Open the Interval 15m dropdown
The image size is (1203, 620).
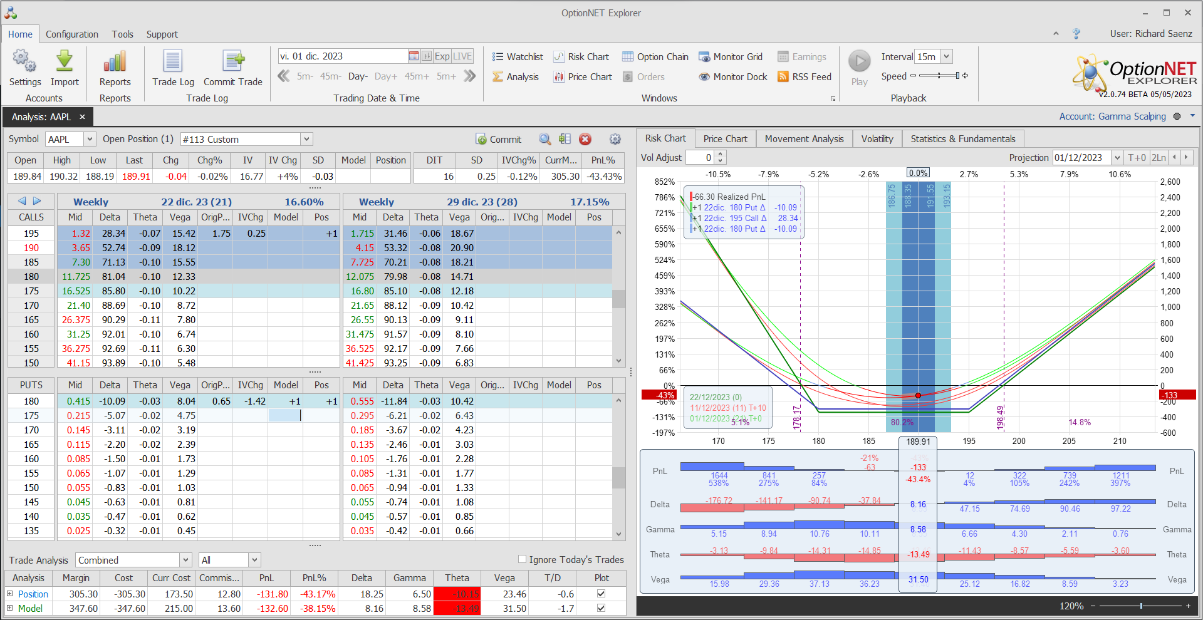click(946, 56)
